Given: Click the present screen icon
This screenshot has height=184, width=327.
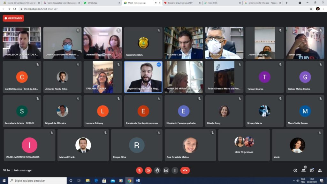Looking at the screenshot, I should point(166,170).
